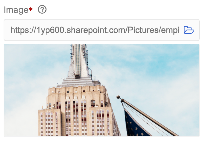Browse for a picture using the blue folder icon
This screenshot has height=144, width=206.
coord(189,30)
